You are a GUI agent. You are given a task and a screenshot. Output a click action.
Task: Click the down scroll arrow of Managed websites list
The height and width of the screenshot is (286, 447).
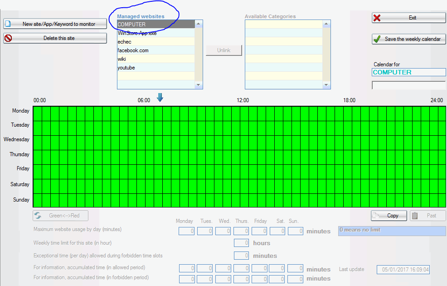pyautogui.click(x=198, y=85)
